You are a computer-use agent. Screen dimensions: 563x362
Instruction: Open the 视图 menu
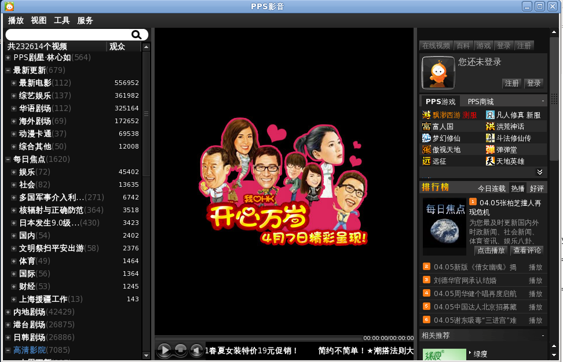[x=39, y=20]
